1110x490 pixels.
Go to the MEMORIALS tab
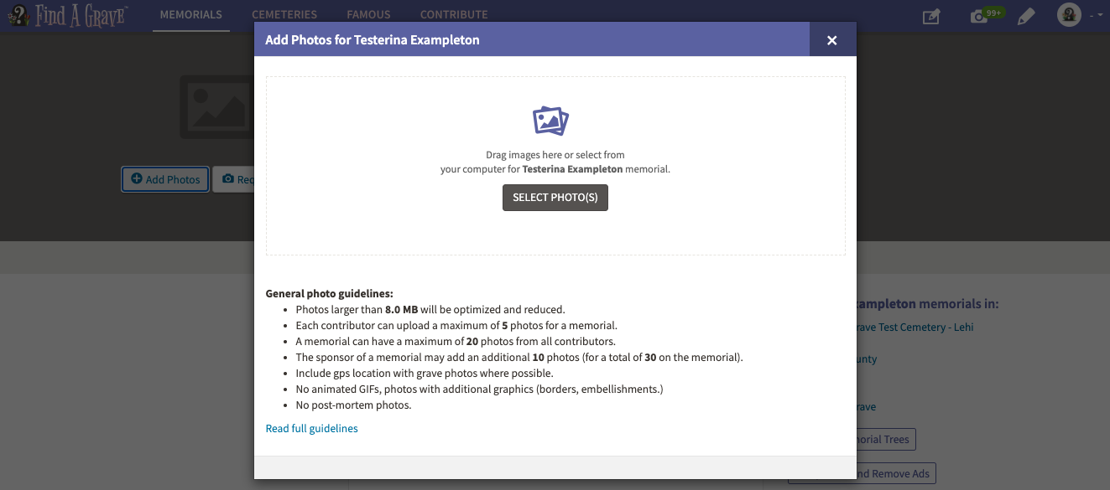point(191,15)
